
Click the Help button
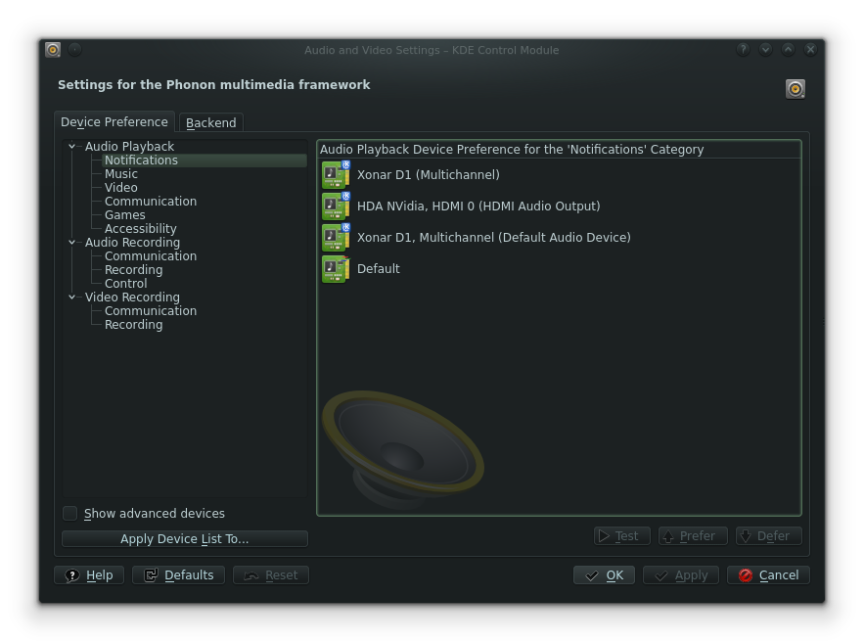[89, 575]
